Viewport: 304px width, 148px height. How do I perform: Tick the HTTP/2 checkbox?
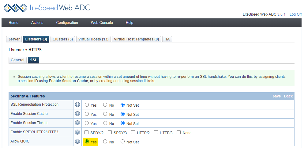[x=133, y=133]
